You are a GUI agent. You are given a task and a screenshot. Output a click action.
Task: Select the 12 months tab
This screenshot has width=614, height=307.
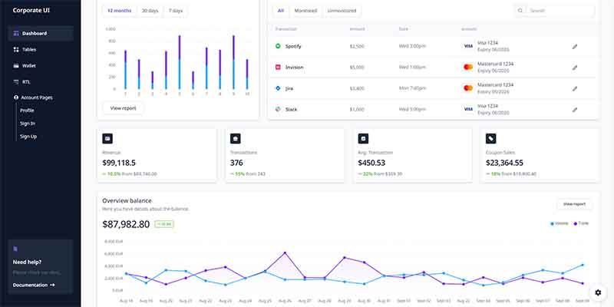tap(120, 11)
